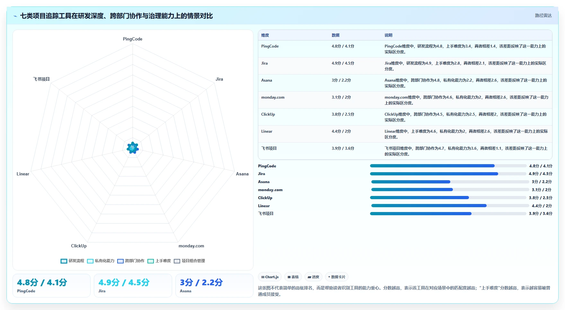Click the table value 3.8分 / 2.5分

point(343,114)
